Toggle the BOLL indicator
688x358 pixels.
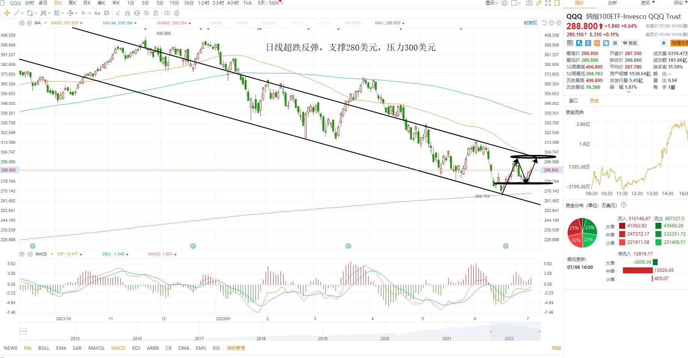pyautogui.click(x=44, y=348)
